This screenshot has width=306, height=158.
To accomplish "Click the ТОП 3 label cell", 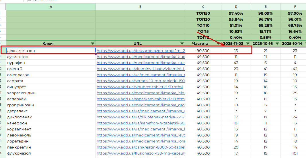I will (x=203, y=38).
